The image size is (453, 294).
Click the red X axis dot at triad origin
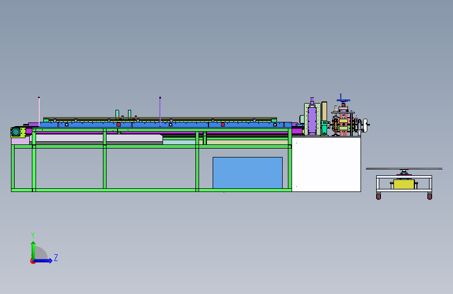32,261
